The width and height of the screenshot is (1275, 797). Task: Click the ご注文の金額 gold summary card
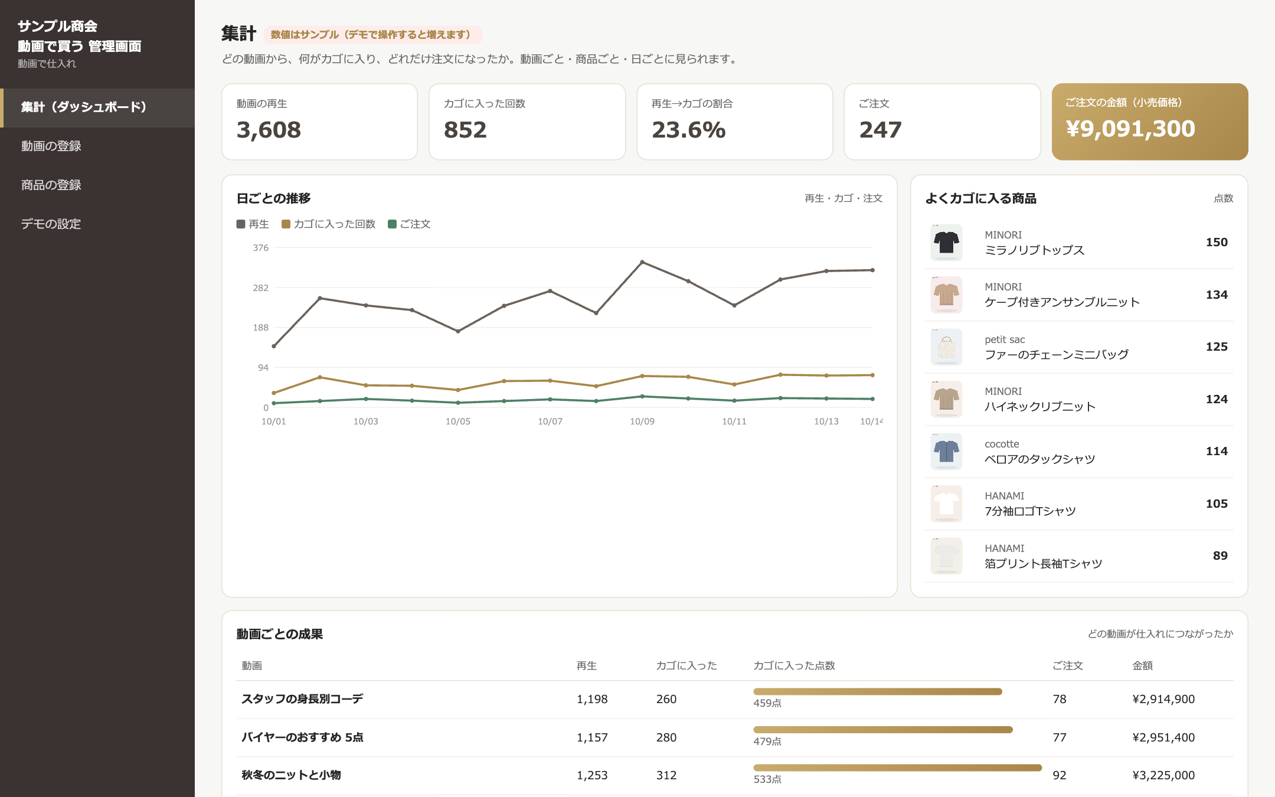tap(1150, 122)
